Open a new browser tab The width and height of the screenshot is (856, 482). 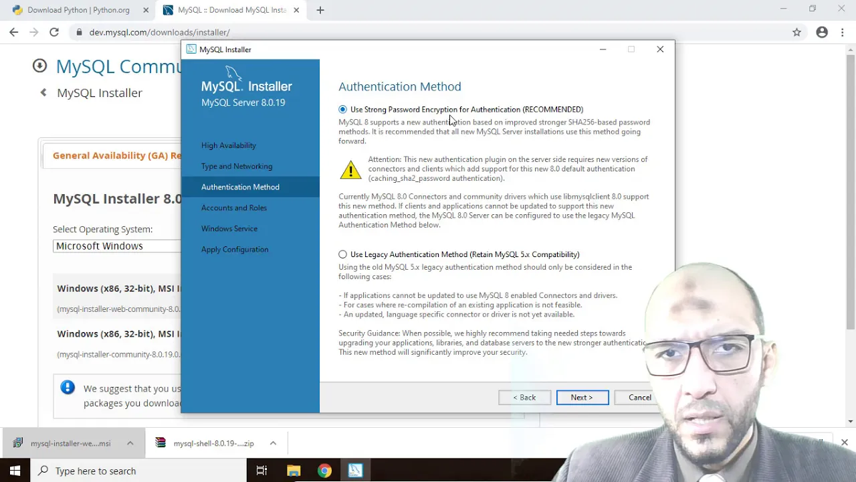(x=320, y=10)
